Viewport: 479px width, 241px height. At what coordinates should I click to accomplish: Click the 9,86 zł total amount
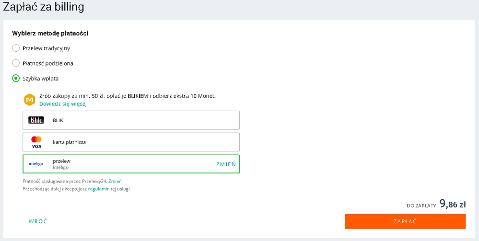[x=453, y=205]
